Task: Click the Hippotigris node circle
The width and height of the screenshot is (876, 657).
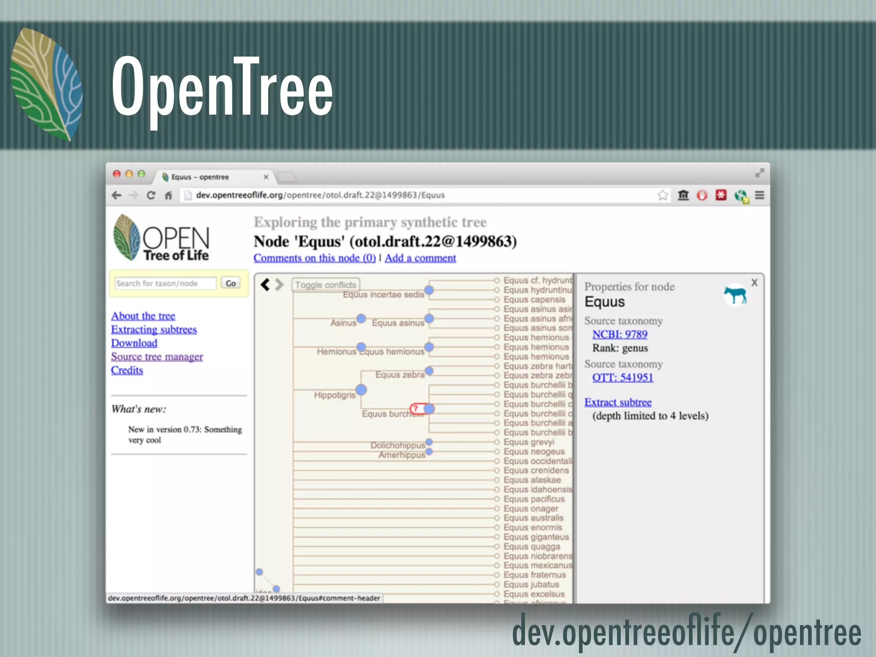Action: 361,390
